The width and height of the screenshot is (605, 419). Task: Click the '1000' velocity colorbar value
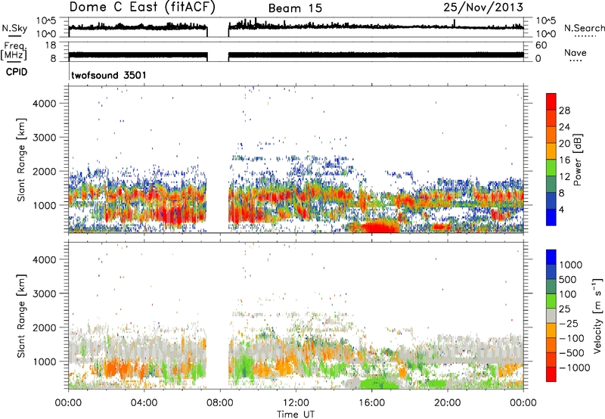click(x=570, y=265)
